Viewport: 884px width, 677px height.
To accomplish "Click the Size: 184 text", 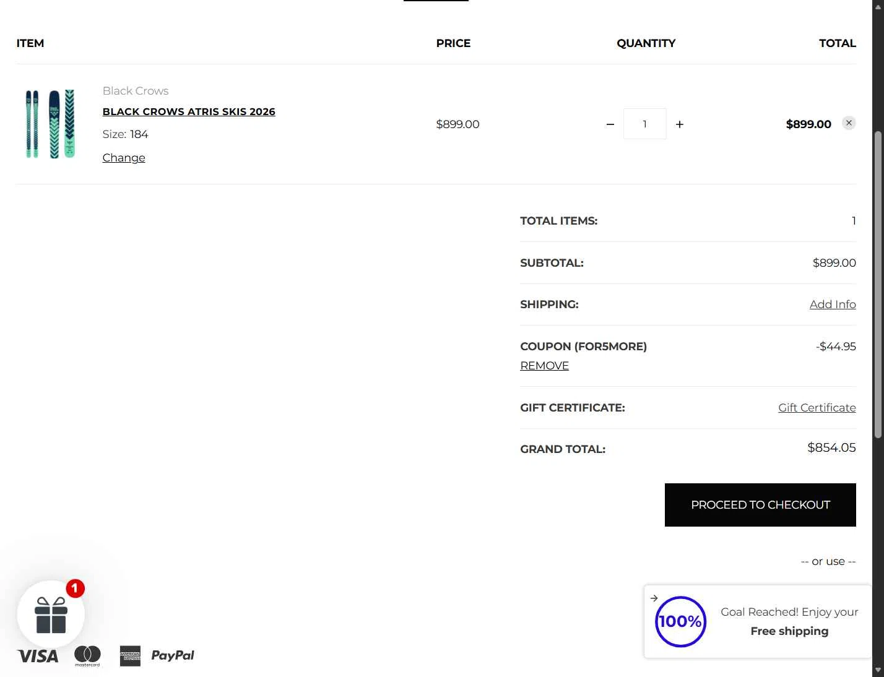I will [x=126, y=134].
